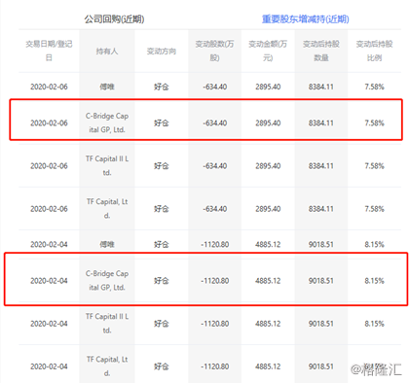Select the 变动后持股比例 column header
This screenshot has width=409, height=383.
tap(374, 51)
